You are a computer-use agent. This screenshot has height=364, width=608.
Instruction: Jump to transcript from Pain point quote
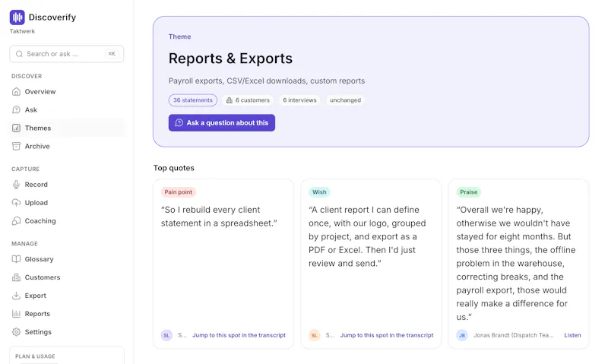pyautogui.click(x=239, y=335)
